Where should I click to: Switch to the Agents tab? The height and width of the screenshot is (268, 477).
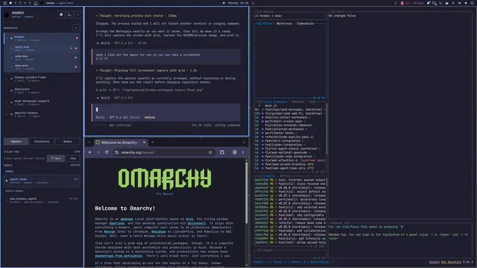pos(16,142)
